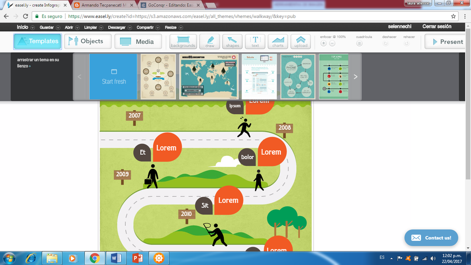Click the Cerrar sesión link
471x265 pixels.
coord(437,27)
